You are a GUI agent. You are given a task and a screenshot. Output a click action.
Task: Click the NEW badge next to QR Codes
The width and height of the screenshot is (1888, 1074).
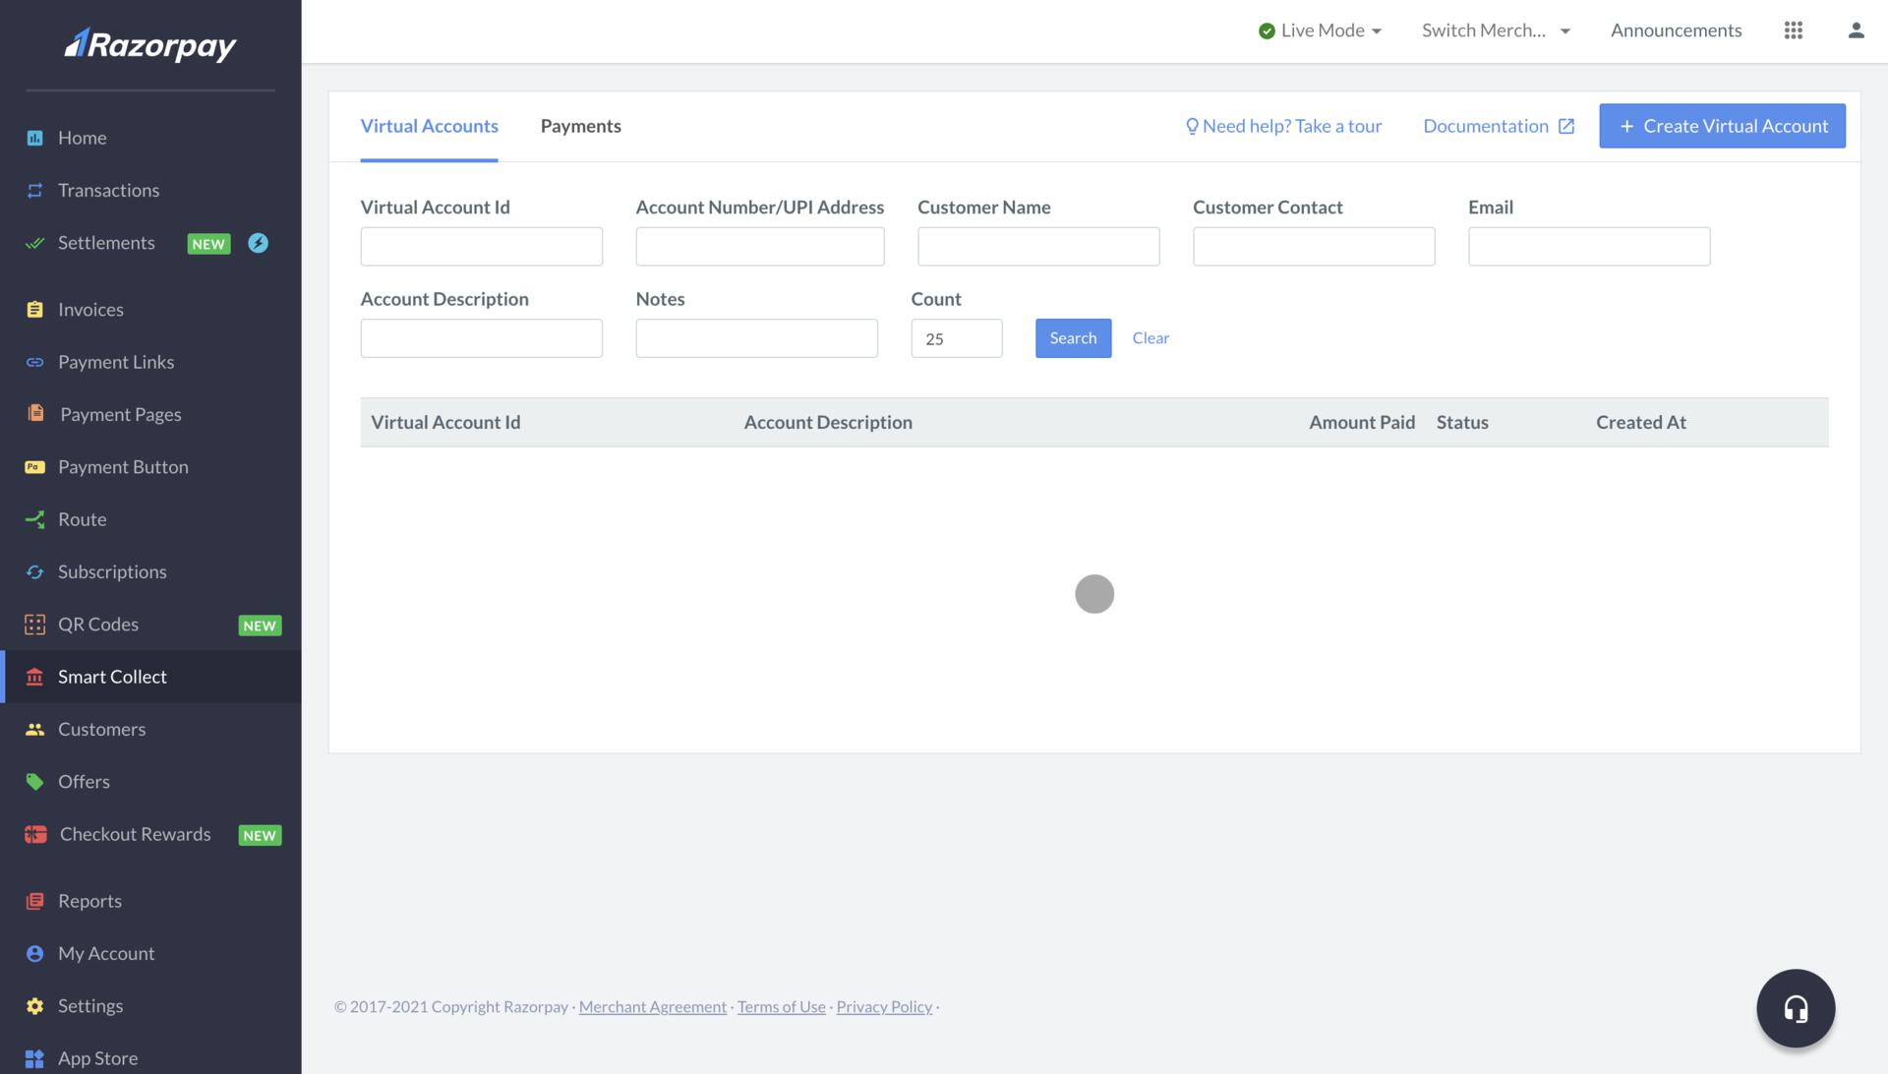[260, 626]
